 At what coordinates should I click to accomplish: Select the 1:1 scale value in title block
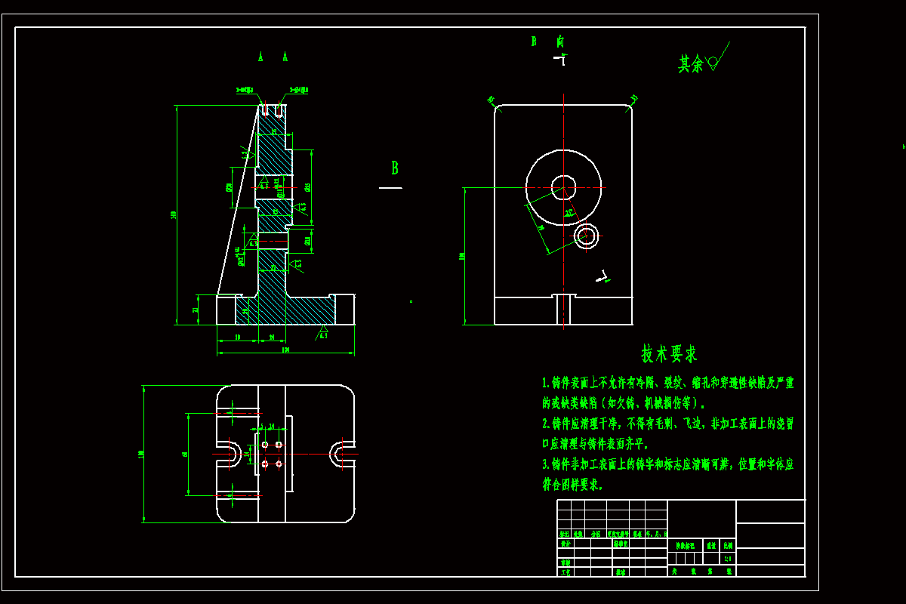[728, 559]
